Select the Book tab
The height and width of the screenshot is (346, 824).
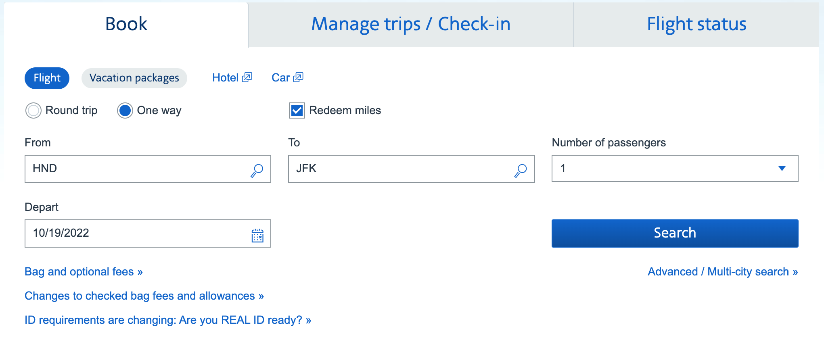point(126,25)
